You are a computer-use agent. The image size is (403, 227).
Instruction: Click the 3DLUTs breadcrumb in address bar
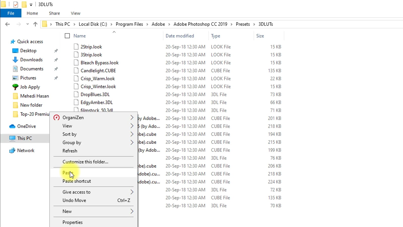coord(266,24)
